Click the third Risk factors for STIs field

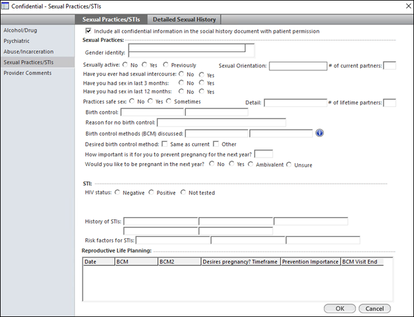[323, 240]
